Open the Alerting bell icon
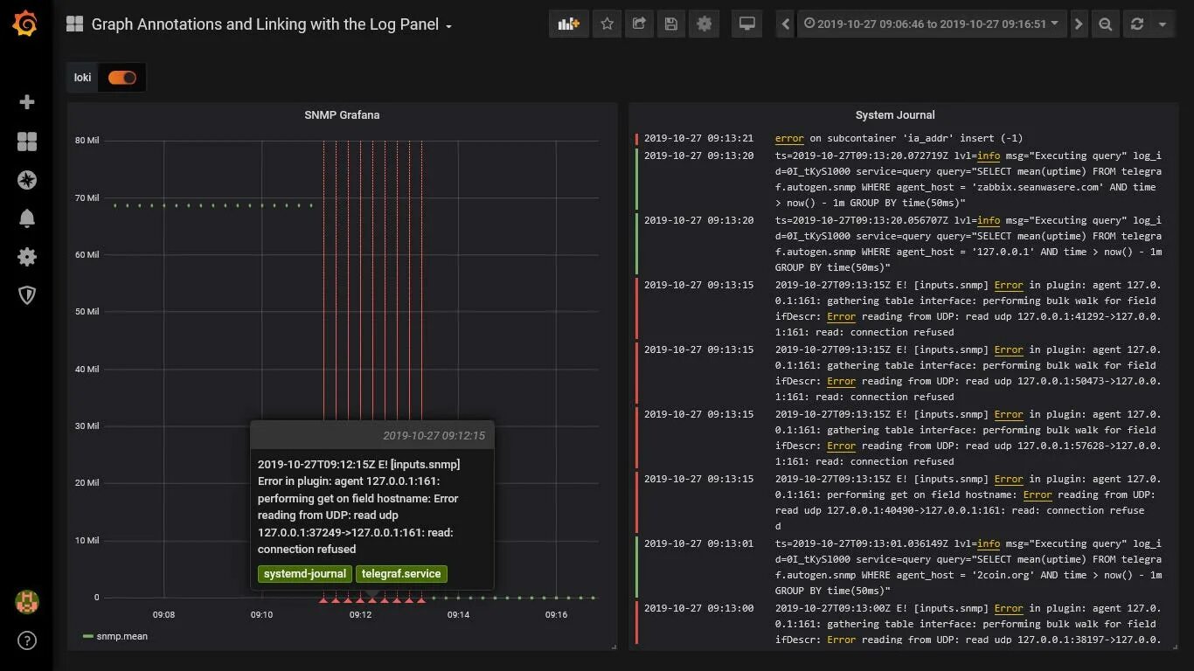The height and width of the screenshot is (671, 1194). coord(27,218)
